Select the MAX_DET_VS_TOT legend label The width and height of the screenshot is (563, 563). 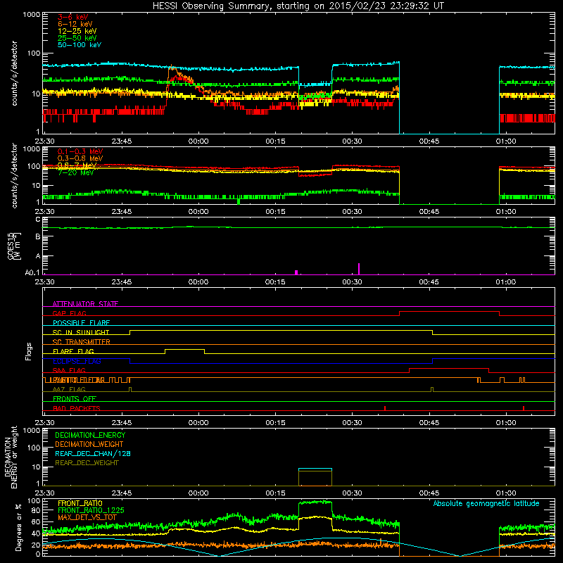(x=87, y=517)
